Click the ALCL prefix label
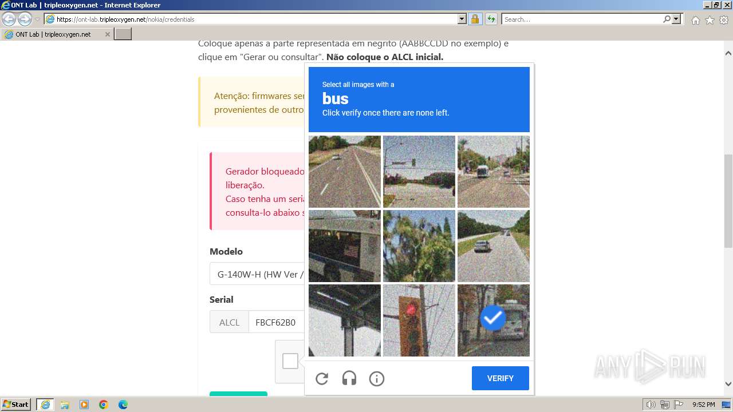This screenshot has height=412, width=733. click(229, 322)
